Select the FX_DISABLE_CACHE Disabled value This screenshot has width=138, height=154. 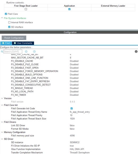74,61
